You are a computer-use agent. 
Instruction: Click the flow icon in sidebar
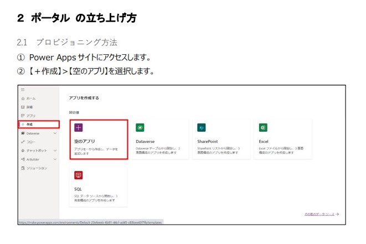[23, 142]
